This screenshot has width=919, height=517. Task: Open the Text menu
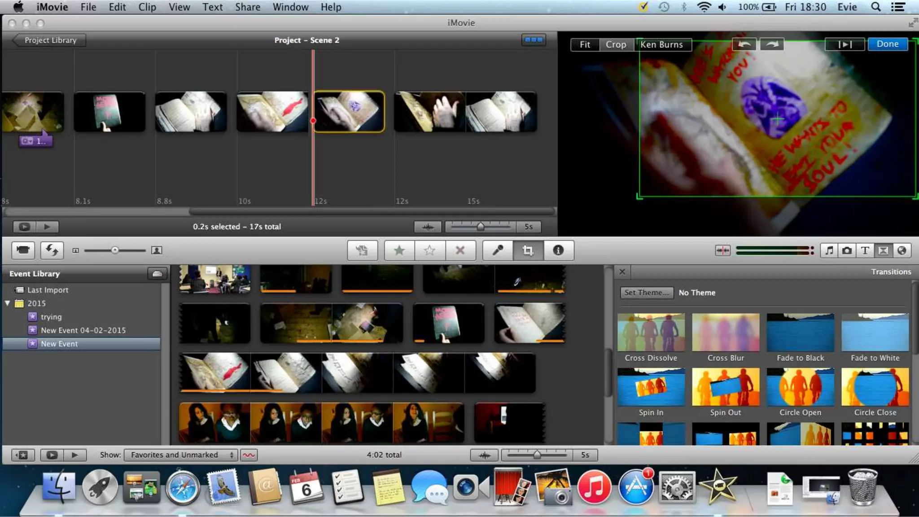[x=213, y=7]
